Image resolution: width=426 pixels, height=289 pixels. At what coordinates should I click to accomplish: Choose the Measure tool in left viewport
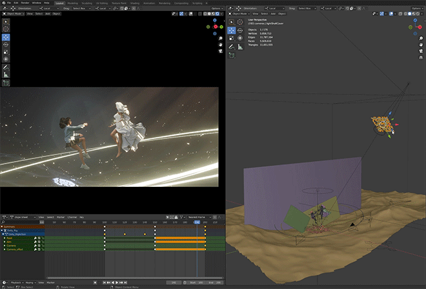point(6,74)
